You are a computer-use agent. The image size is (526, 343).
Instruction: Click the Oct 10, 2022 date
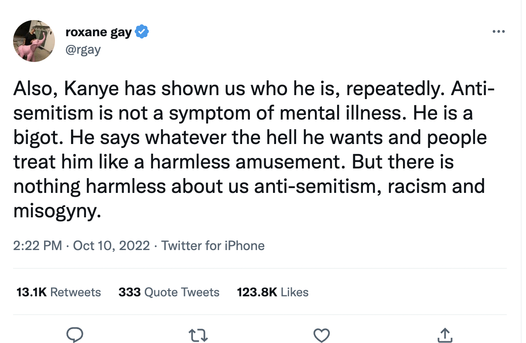(x=111, y=246)
